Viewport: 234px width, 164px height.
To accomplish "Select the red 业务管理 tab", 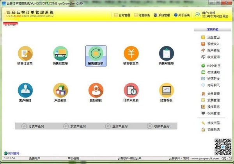I will click(10, 25).
